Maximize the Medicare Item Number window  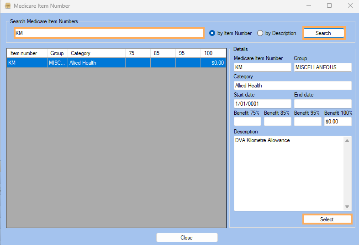point(329,6)
